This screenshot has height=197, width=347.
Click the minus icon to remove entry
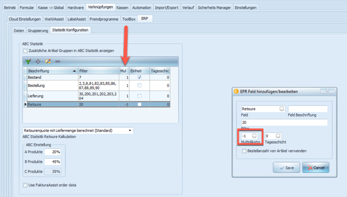[x=58, y=62]
